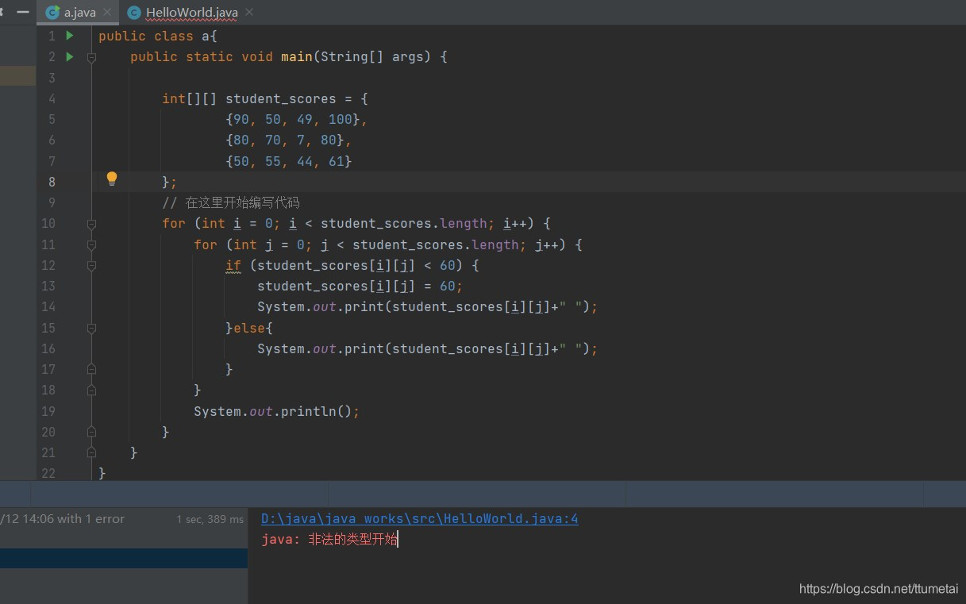Screen dimensions: 966x604
Task: Place cursor on 'student_scores' declaration on line 4
Action: pos(280,98)
